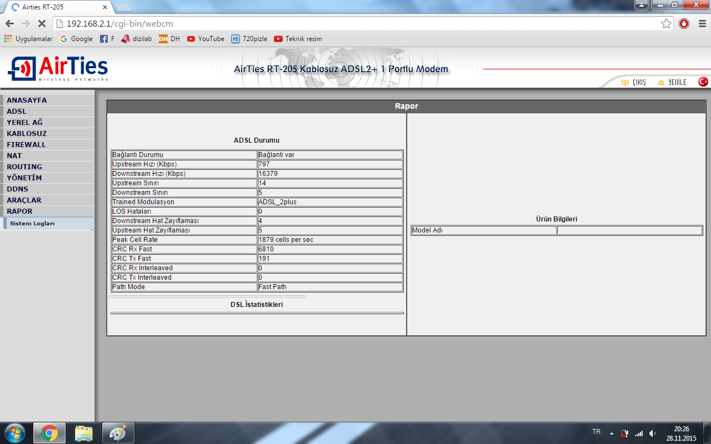Open ANASAYFA menu item
This screenshot has height=444, width=711.
27,100
